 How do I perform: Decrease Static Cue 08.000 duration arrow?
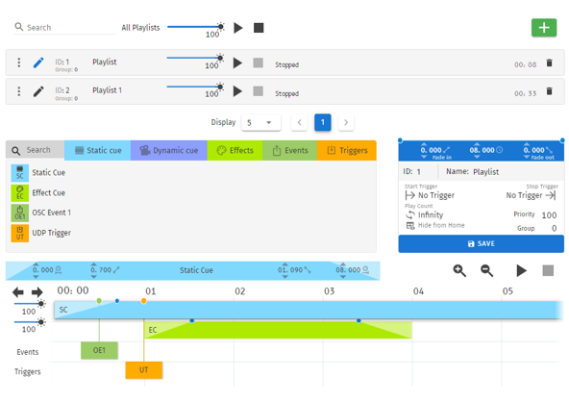pyautogui.click(x=343, y=277)
